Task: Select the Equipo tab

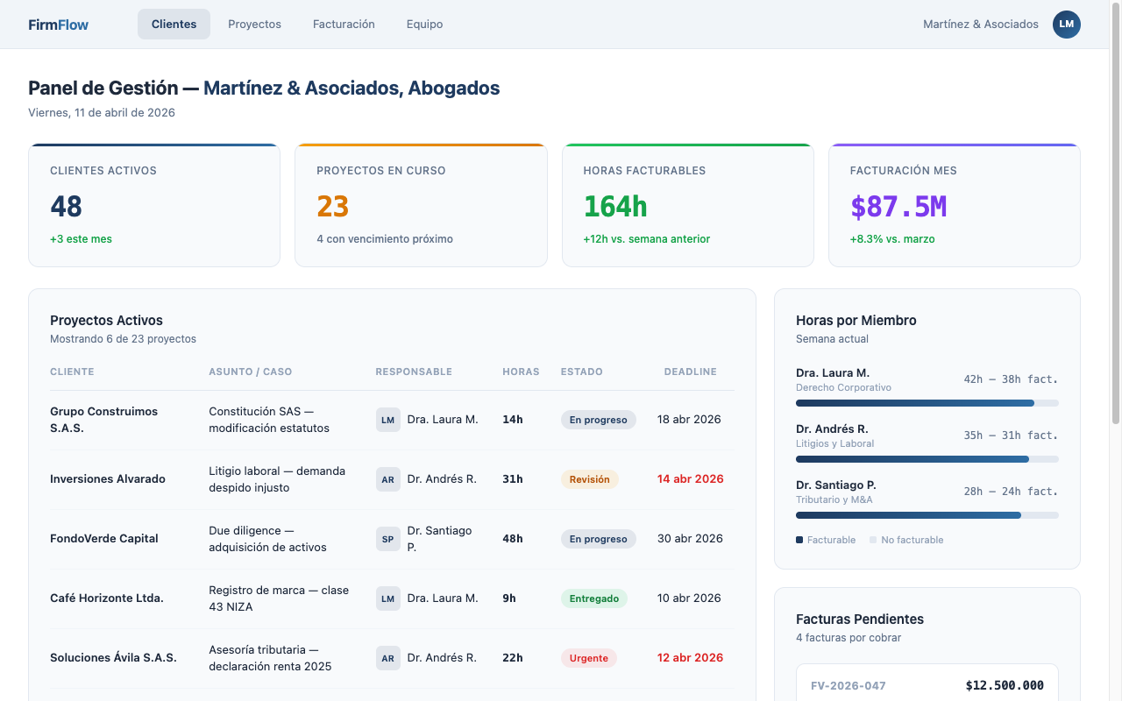Action: tap(424, 24)
